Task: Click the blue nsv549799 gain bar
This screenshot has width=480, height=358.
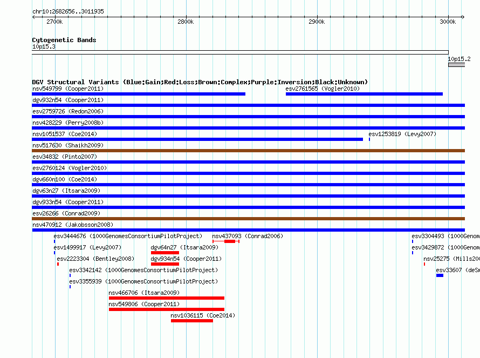Action: click(x=139, y=94)
